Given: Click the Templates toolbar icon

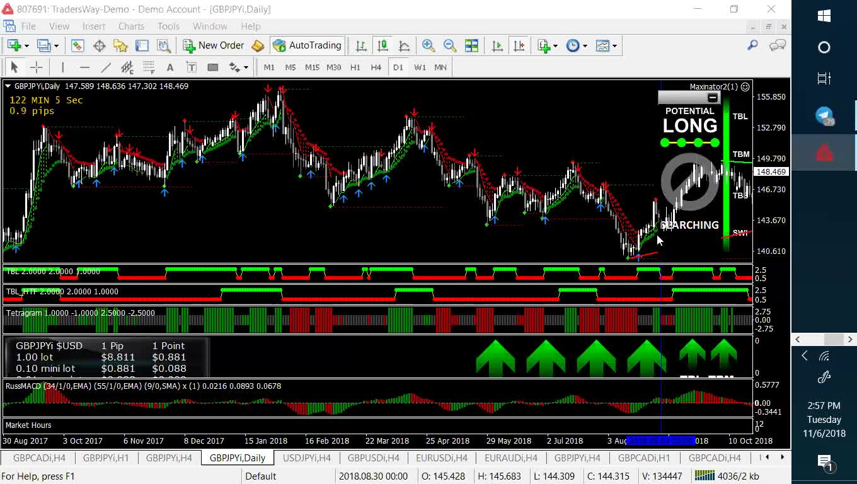Looking at the screenshot, I should [602, 45].
